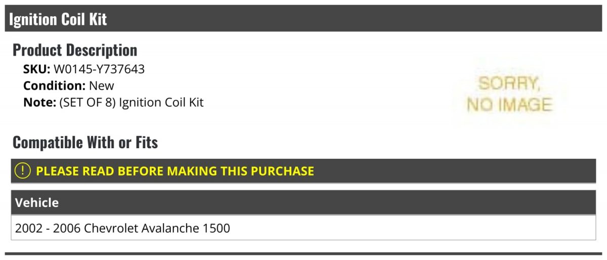Click the Compatible With or Fits heading
607x260 pixels.
[85, 143]
